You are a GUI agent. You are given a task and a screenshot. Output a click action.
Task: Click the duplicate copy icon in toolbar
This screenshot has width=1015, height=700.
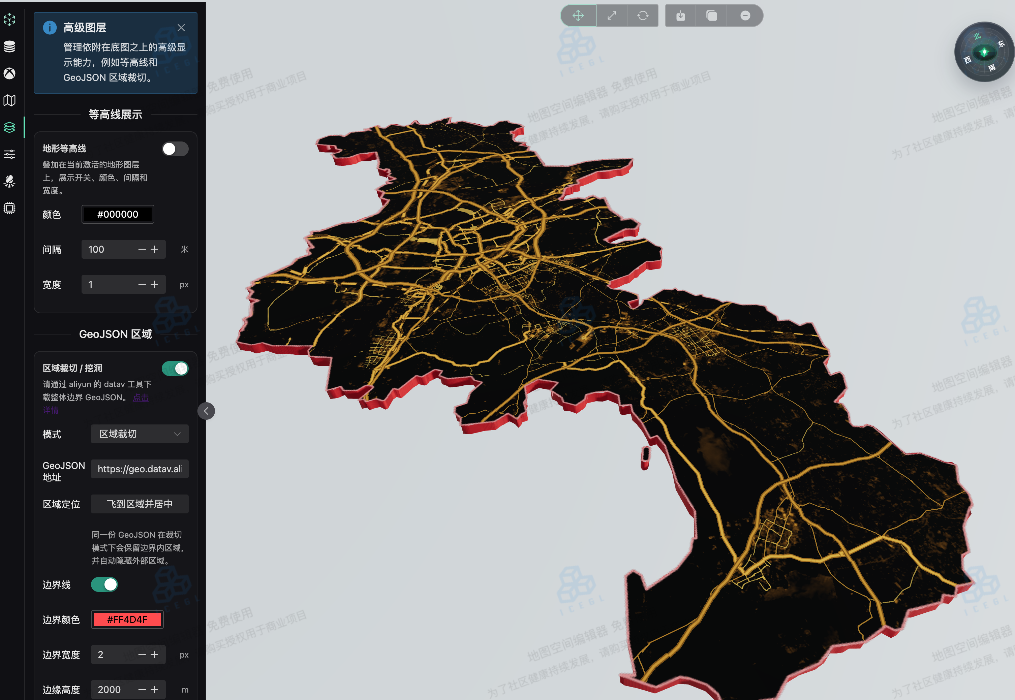[711, 16]
